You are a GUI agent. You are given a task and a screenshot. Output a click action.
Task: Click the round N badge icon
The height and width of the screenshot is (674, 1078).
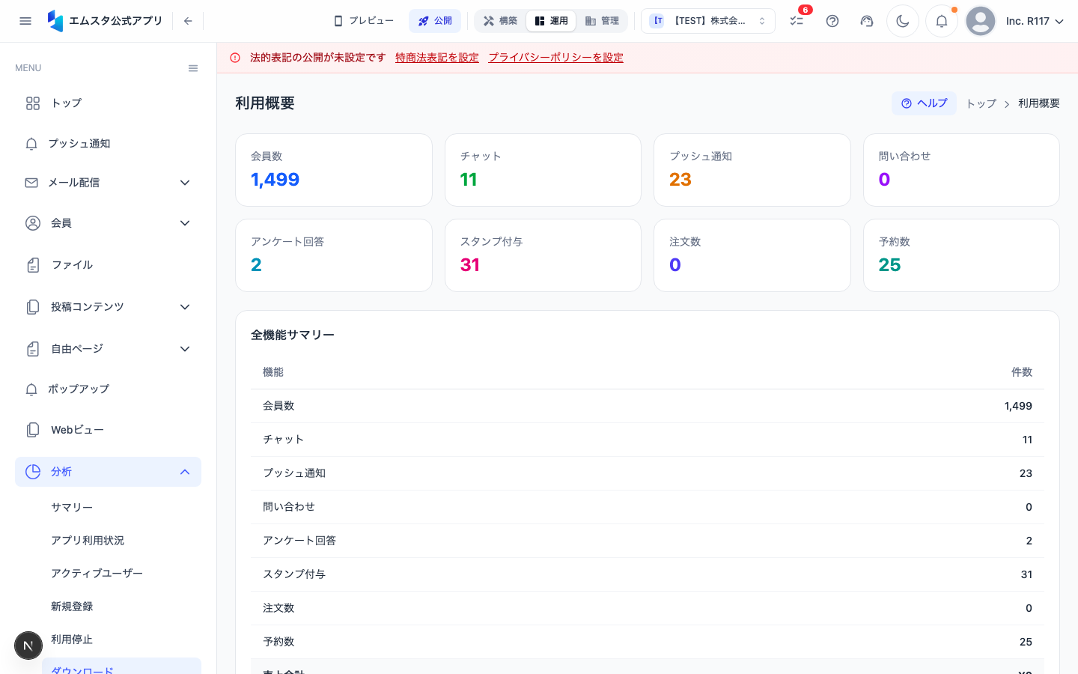point(28,646)
